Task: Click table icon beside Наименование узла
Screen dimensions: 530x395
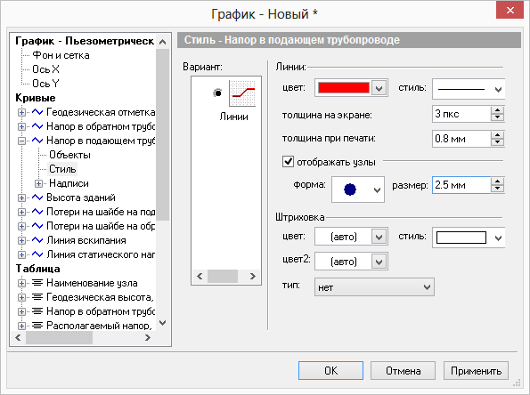Action: click(x=37, y=283)
